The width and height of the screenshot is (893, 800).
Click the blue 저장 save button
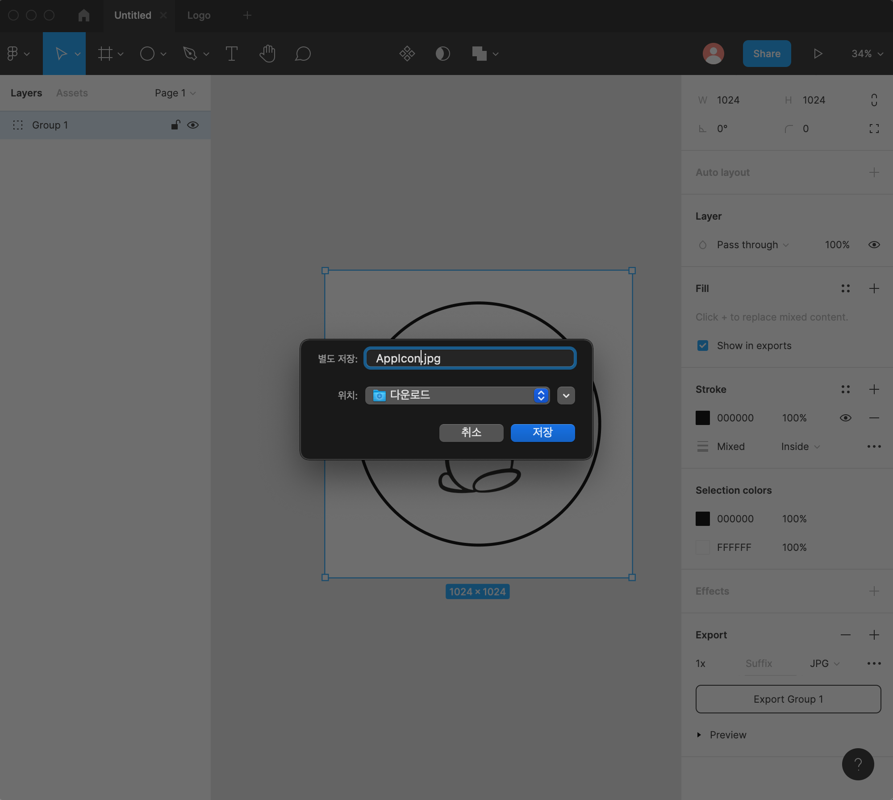[542, 432]
